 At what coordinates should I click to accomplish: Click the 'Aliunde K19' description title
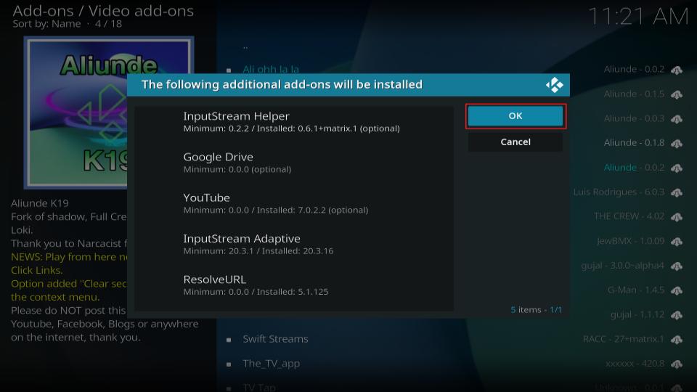40,203
